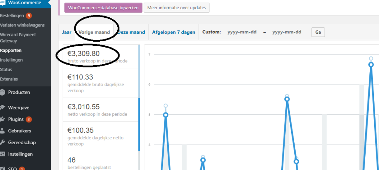The image size is (379, 170).
Task: Open the Producten menu label
Action: pyautogui.click(x=19, y=92)
